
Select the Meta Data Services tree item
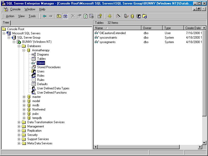(x=40, y=143)
